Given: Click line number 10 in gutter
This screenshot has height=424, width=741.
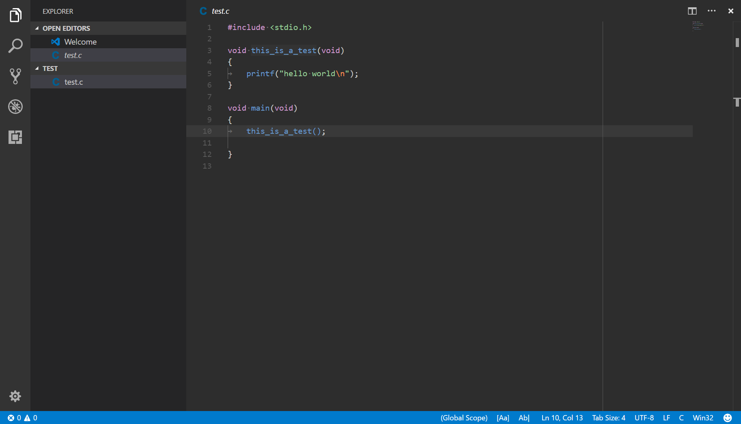Looking at the screenshot, I should (207, 131).
